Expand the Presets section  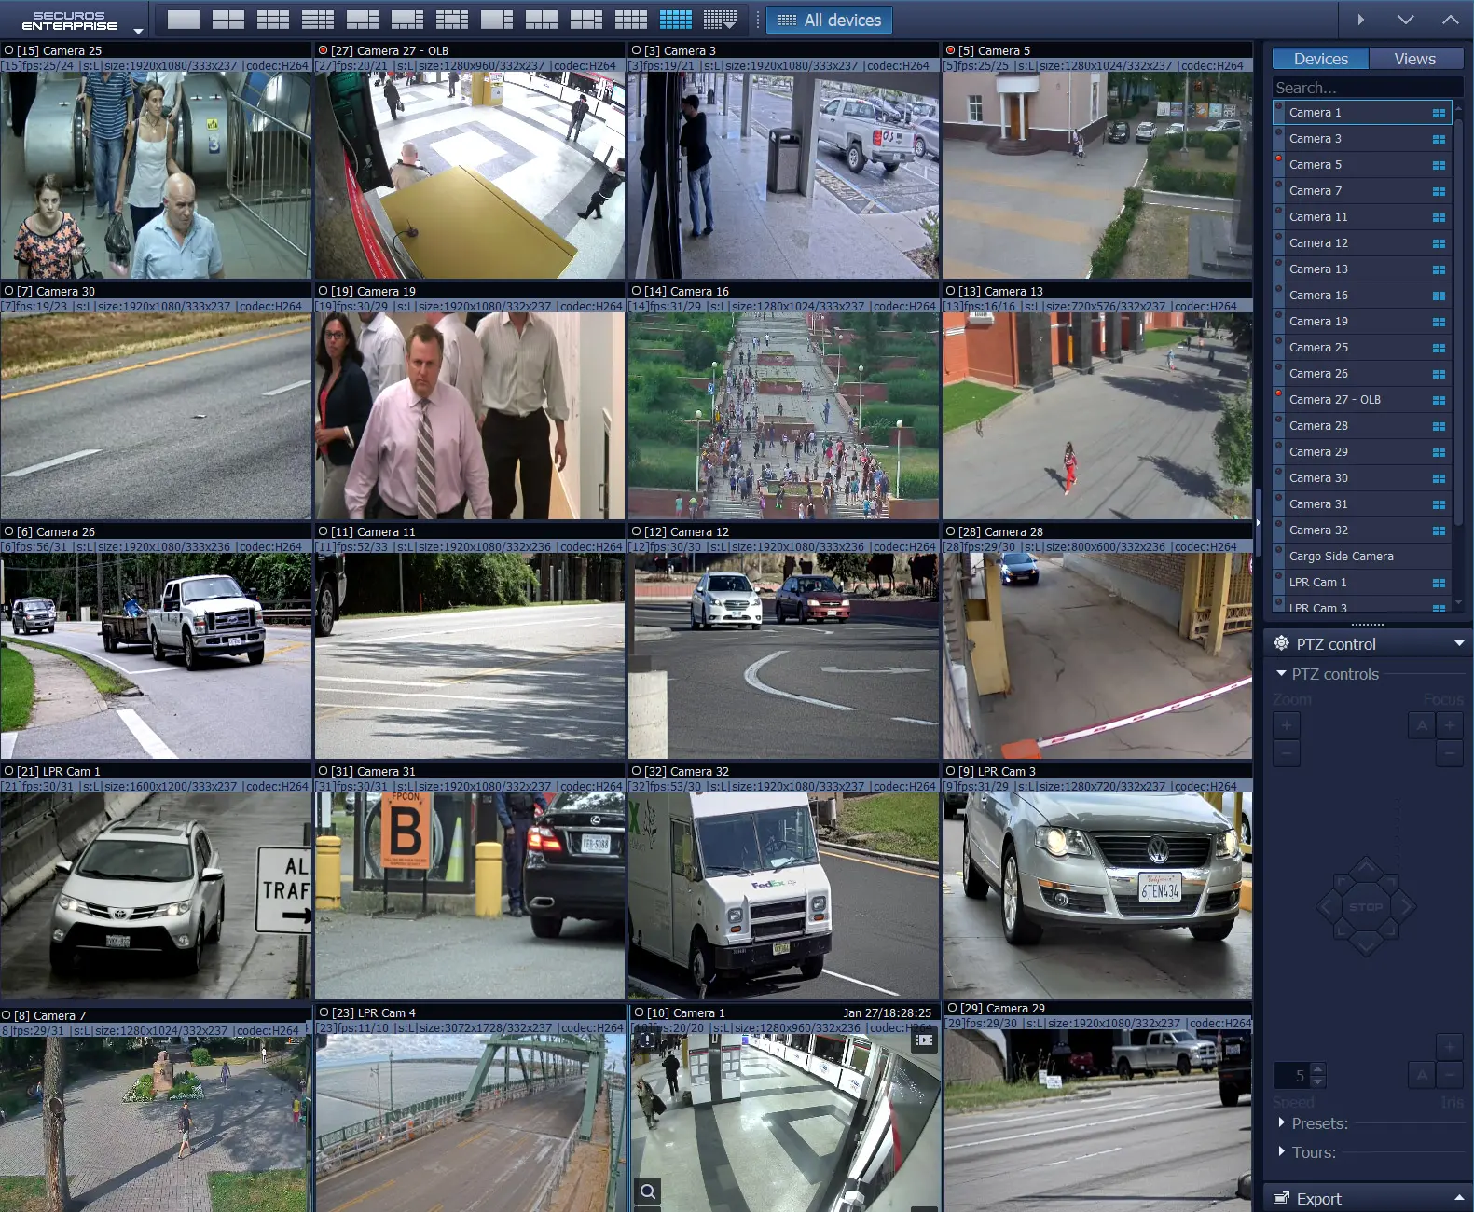(1282, 1122)
